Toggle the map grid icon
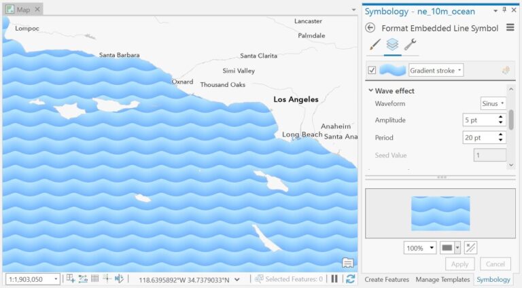Image resolution: width=522 pixels, height=288 pixels. [95, 278]
